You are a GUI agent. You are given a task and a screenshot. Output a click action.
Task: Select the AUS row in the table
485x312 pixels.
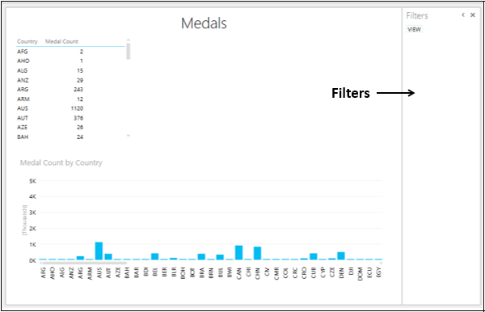click(50, 108)
